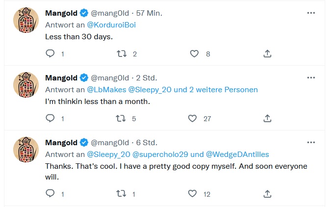Like the "Less than 30 days" tweet
This screenshot has height=207, width=336.
[194, 53]
